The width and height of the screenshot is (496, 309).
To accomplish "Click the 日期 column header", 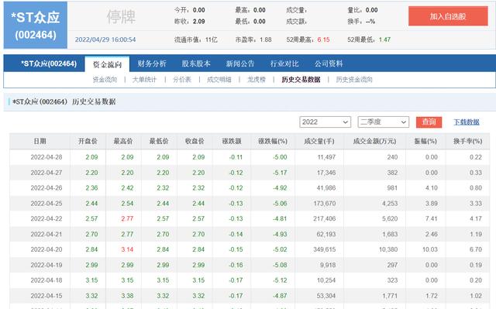I will (40, 141).
